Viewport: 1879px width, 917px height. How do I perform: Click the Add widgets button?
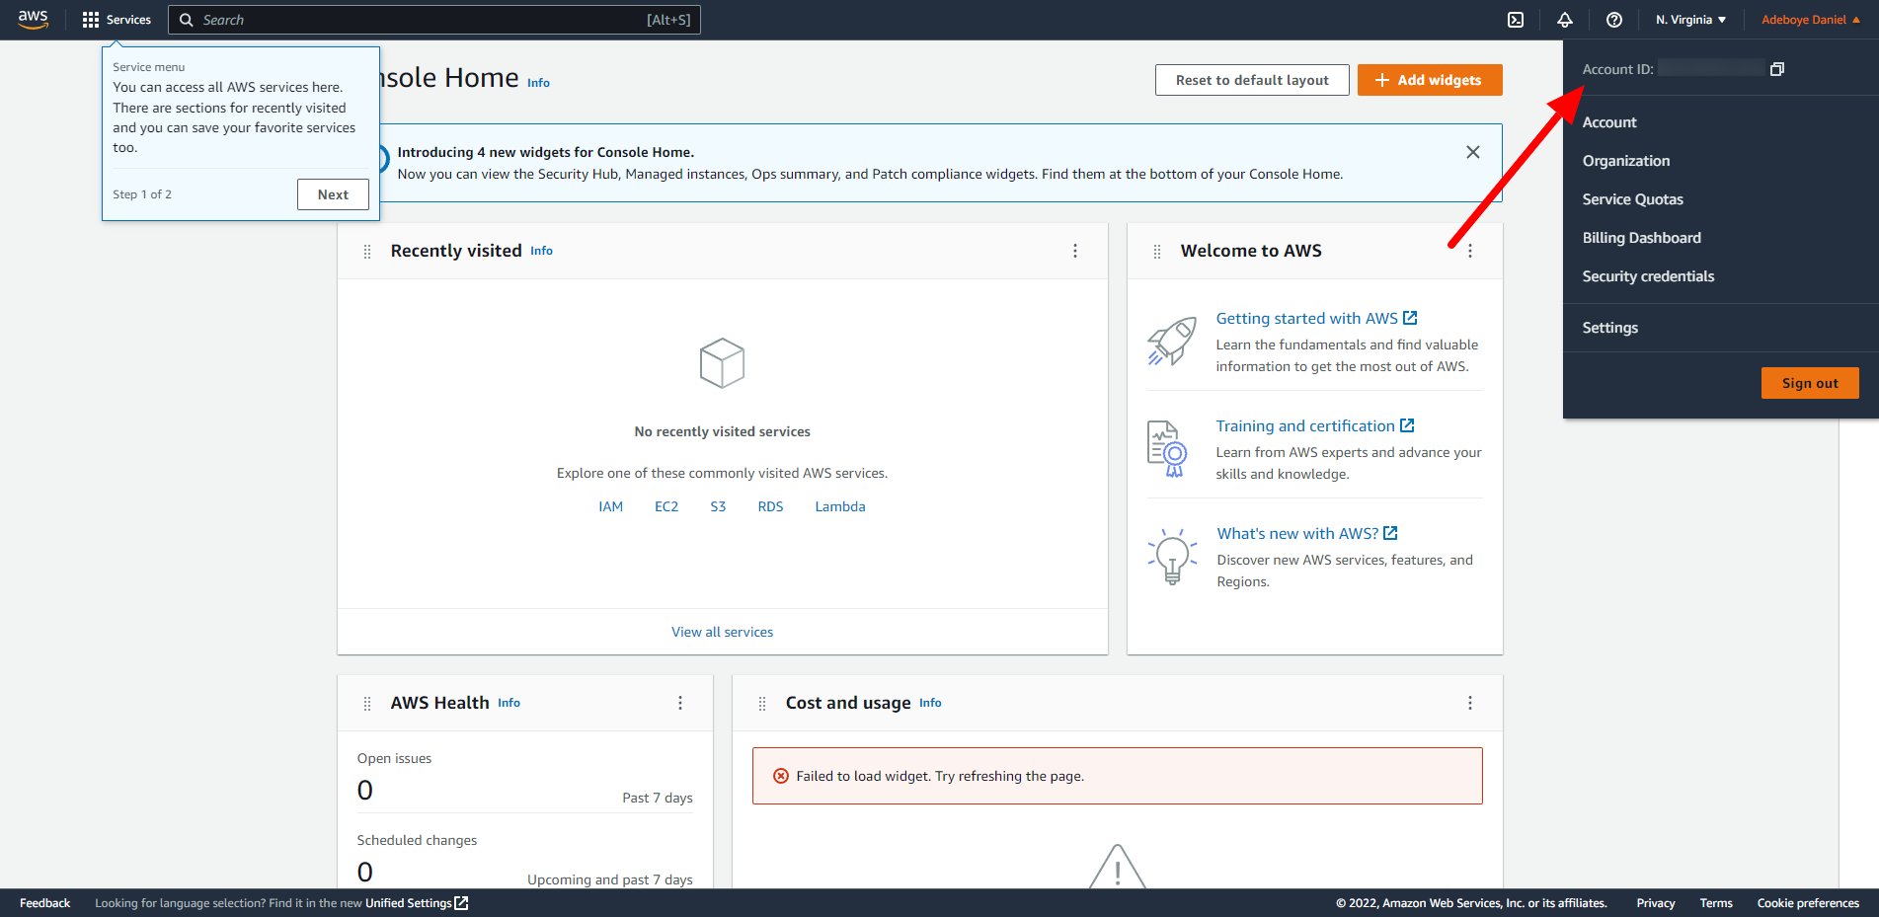1430,80
